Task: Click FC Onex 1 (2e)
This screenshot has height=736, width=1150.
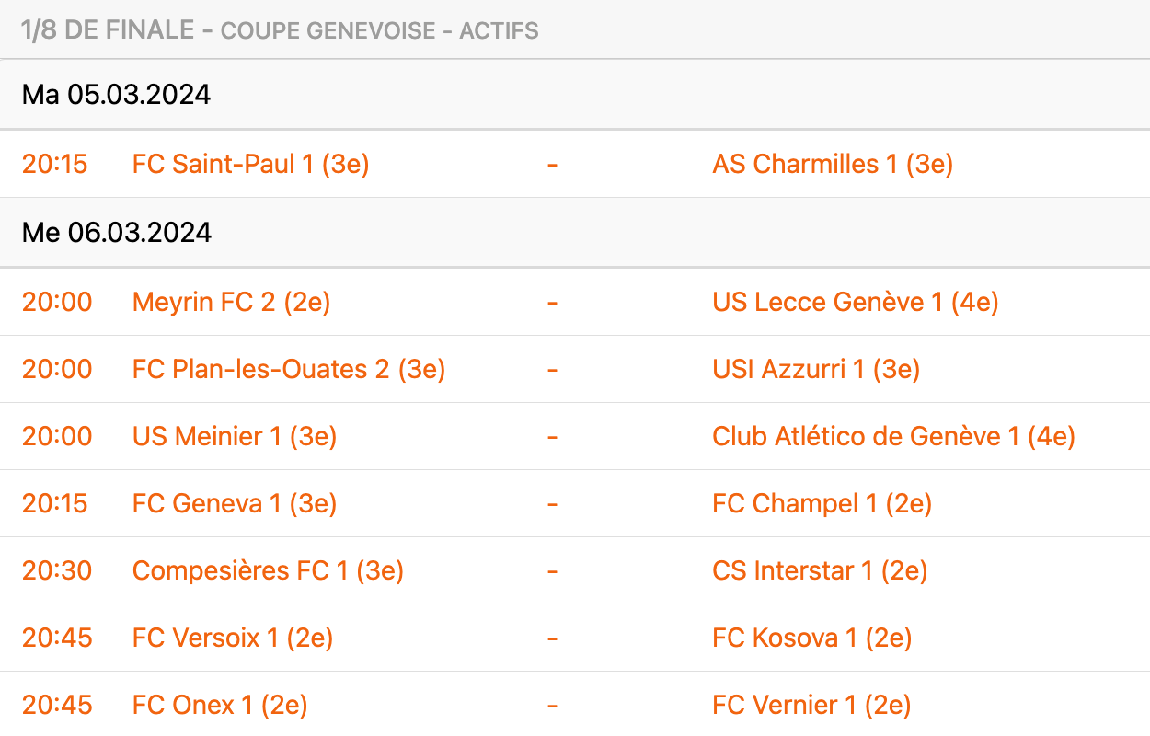Action: coord(219,705)
